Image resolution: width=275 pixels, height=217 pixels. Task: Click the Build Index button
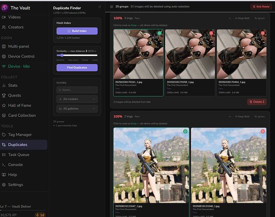pyautogui.click(x=77, y=31)
